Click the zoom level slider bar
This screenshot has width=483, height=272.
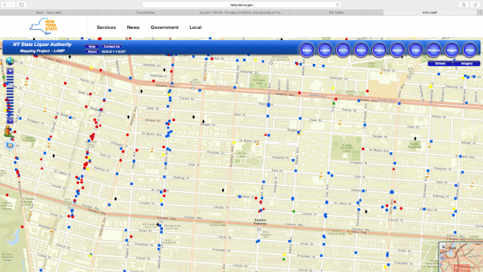pos(10,96)
